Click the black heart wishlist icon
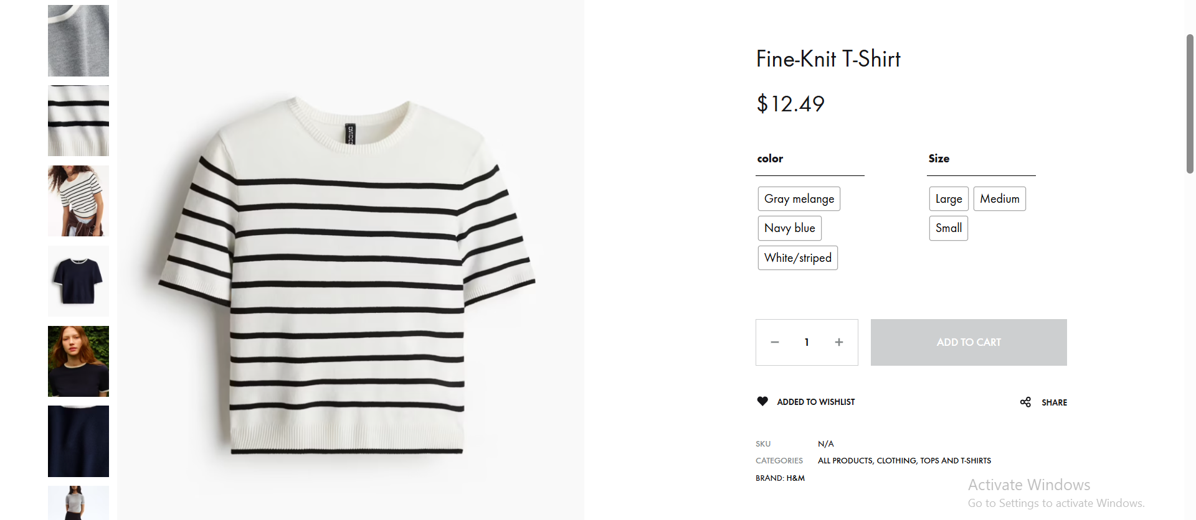 click(762, 401)
